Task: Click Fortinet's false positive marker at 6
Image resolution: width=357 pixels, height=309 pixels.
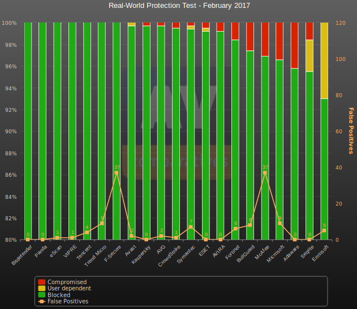Action: tap(235, 229)
